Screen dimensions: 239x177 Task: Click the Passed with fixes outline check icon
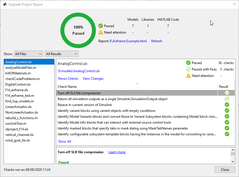point(188,69)
